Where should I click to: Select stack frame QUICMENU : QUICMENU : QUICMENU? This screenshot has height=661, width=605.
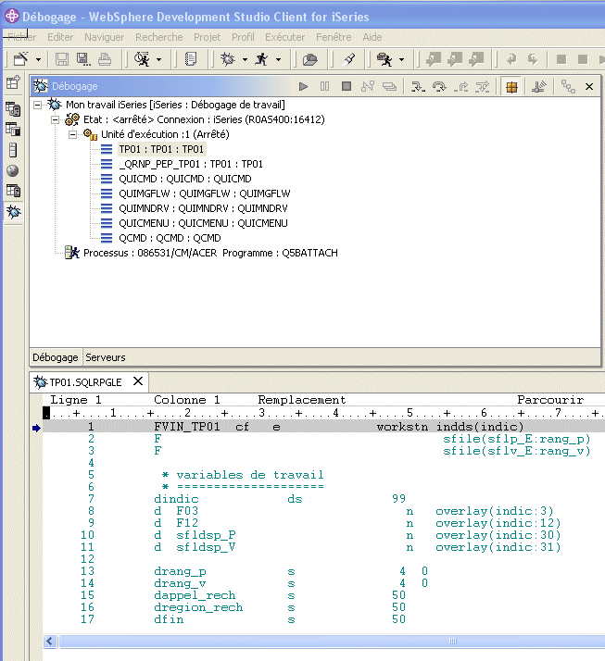coord(202,223)
